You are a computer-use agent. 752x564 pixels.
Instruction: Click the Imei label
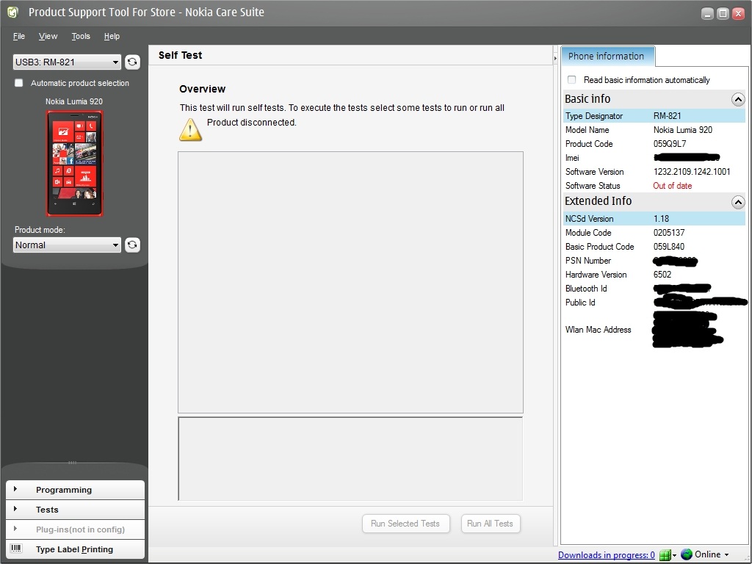pyautogui.click(x=572, y=158)
